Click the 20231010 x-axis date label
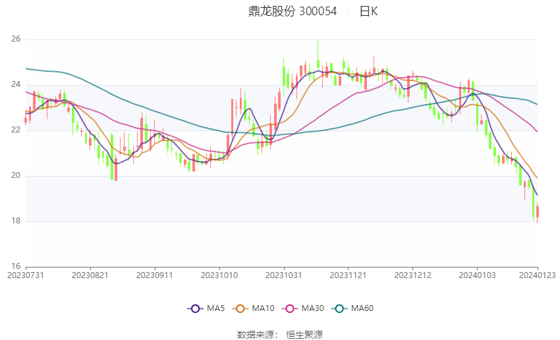Image resolution: width=560 pixels, height=340 pixels. click(219, 275)
